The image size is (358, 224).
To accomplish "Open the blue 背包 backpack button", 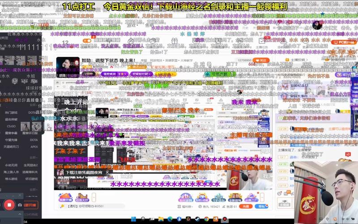I will point(261,206).
